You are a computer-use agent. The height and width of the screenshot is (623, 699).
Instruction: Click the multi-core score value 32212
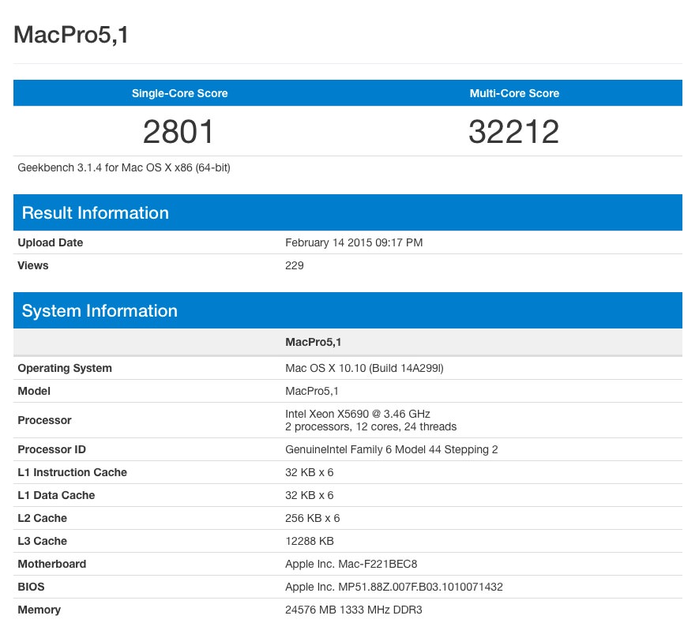pyautogui.click(x=513, y=131)
